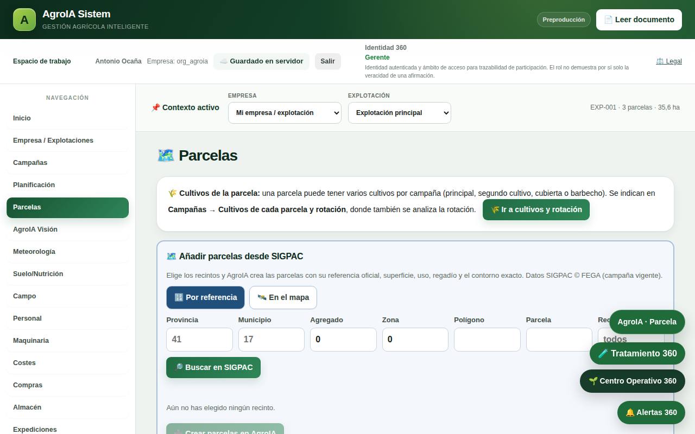Open Expediciones in sidebar
Screen dimensions: 695x434
click(x=67, y=427)
